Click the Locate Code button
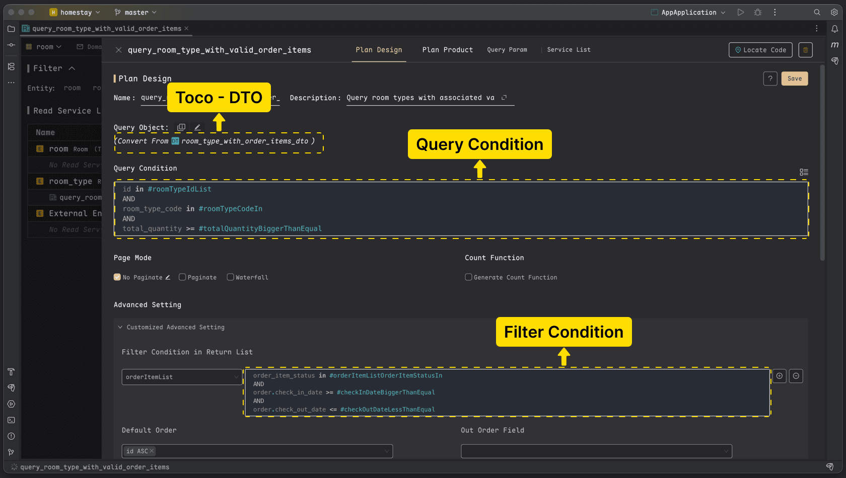Screen dimensions: 846x478 (x=760, y=50)
